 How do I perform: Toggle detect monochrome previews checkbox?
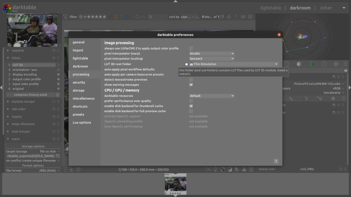point(191,79)
